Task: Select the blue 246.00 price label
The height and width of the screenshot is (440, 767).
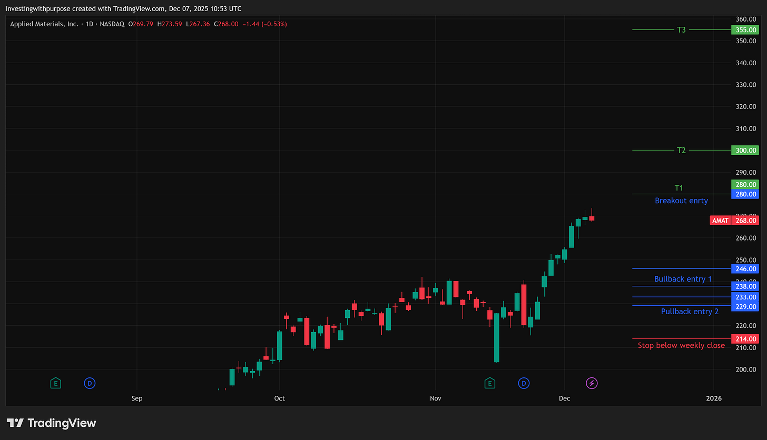Action: tap(745, 269)
